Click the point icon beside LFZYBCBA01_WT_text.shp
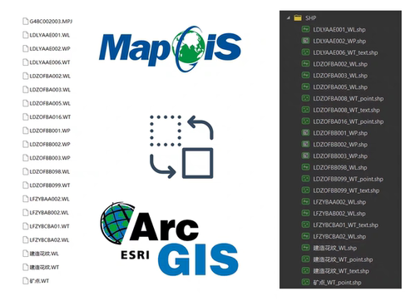 (305, 225)
